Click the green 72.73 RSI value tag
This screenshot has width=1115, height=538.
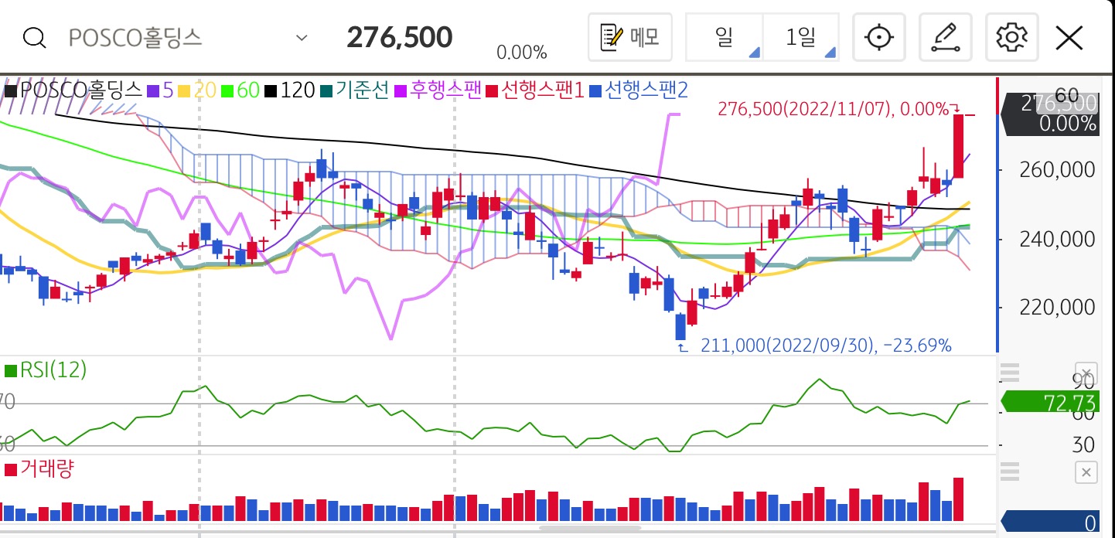pos(1050,402)
